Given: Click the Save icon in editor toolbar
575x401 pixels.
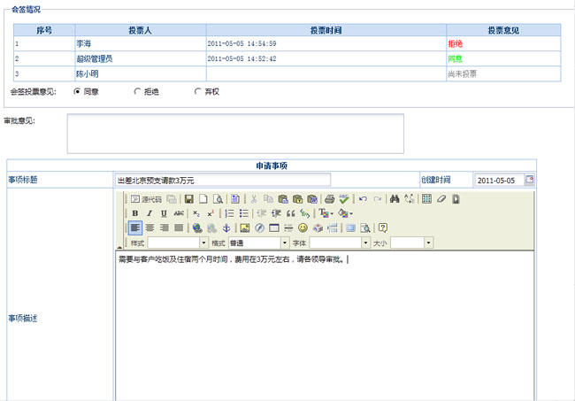Looking at the screenshot, I should click(188, 199).
